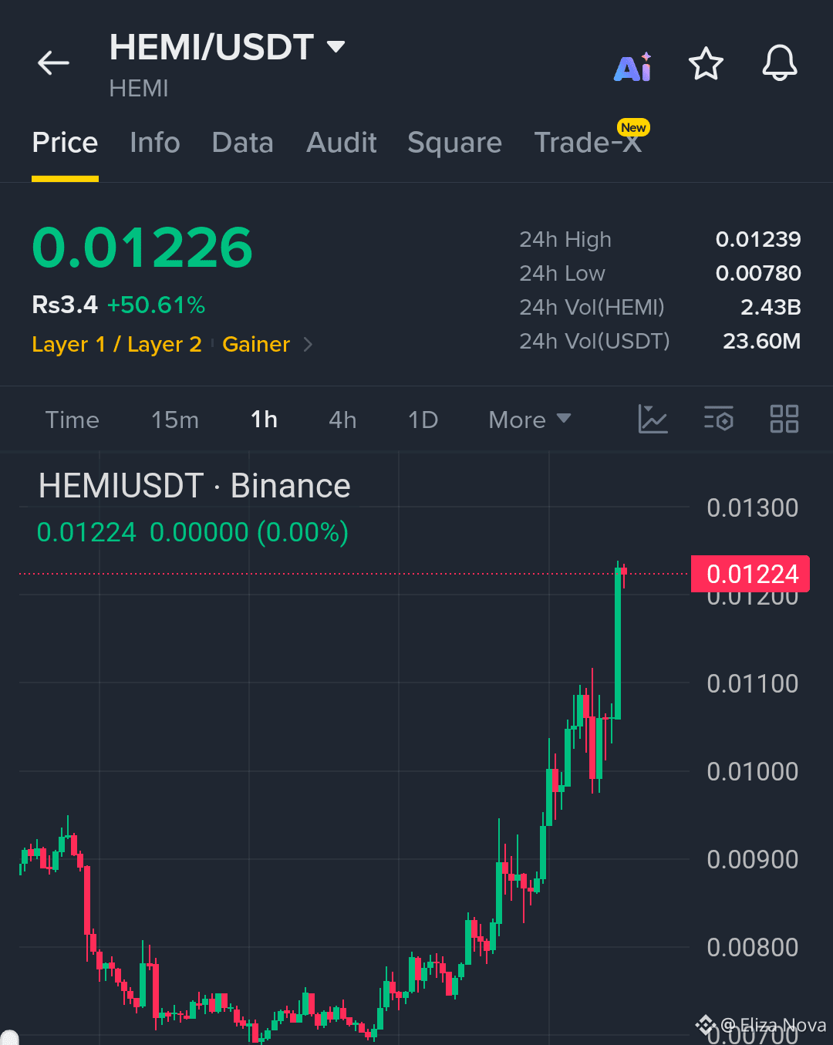Tap the Layer 1 / Layer 2 tag

coord(116,345)
